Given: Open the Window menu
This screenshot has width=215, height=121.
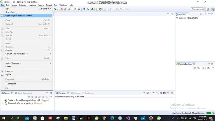Looking at the screenshot, I should pyautogui.click(x=63, y=5).
